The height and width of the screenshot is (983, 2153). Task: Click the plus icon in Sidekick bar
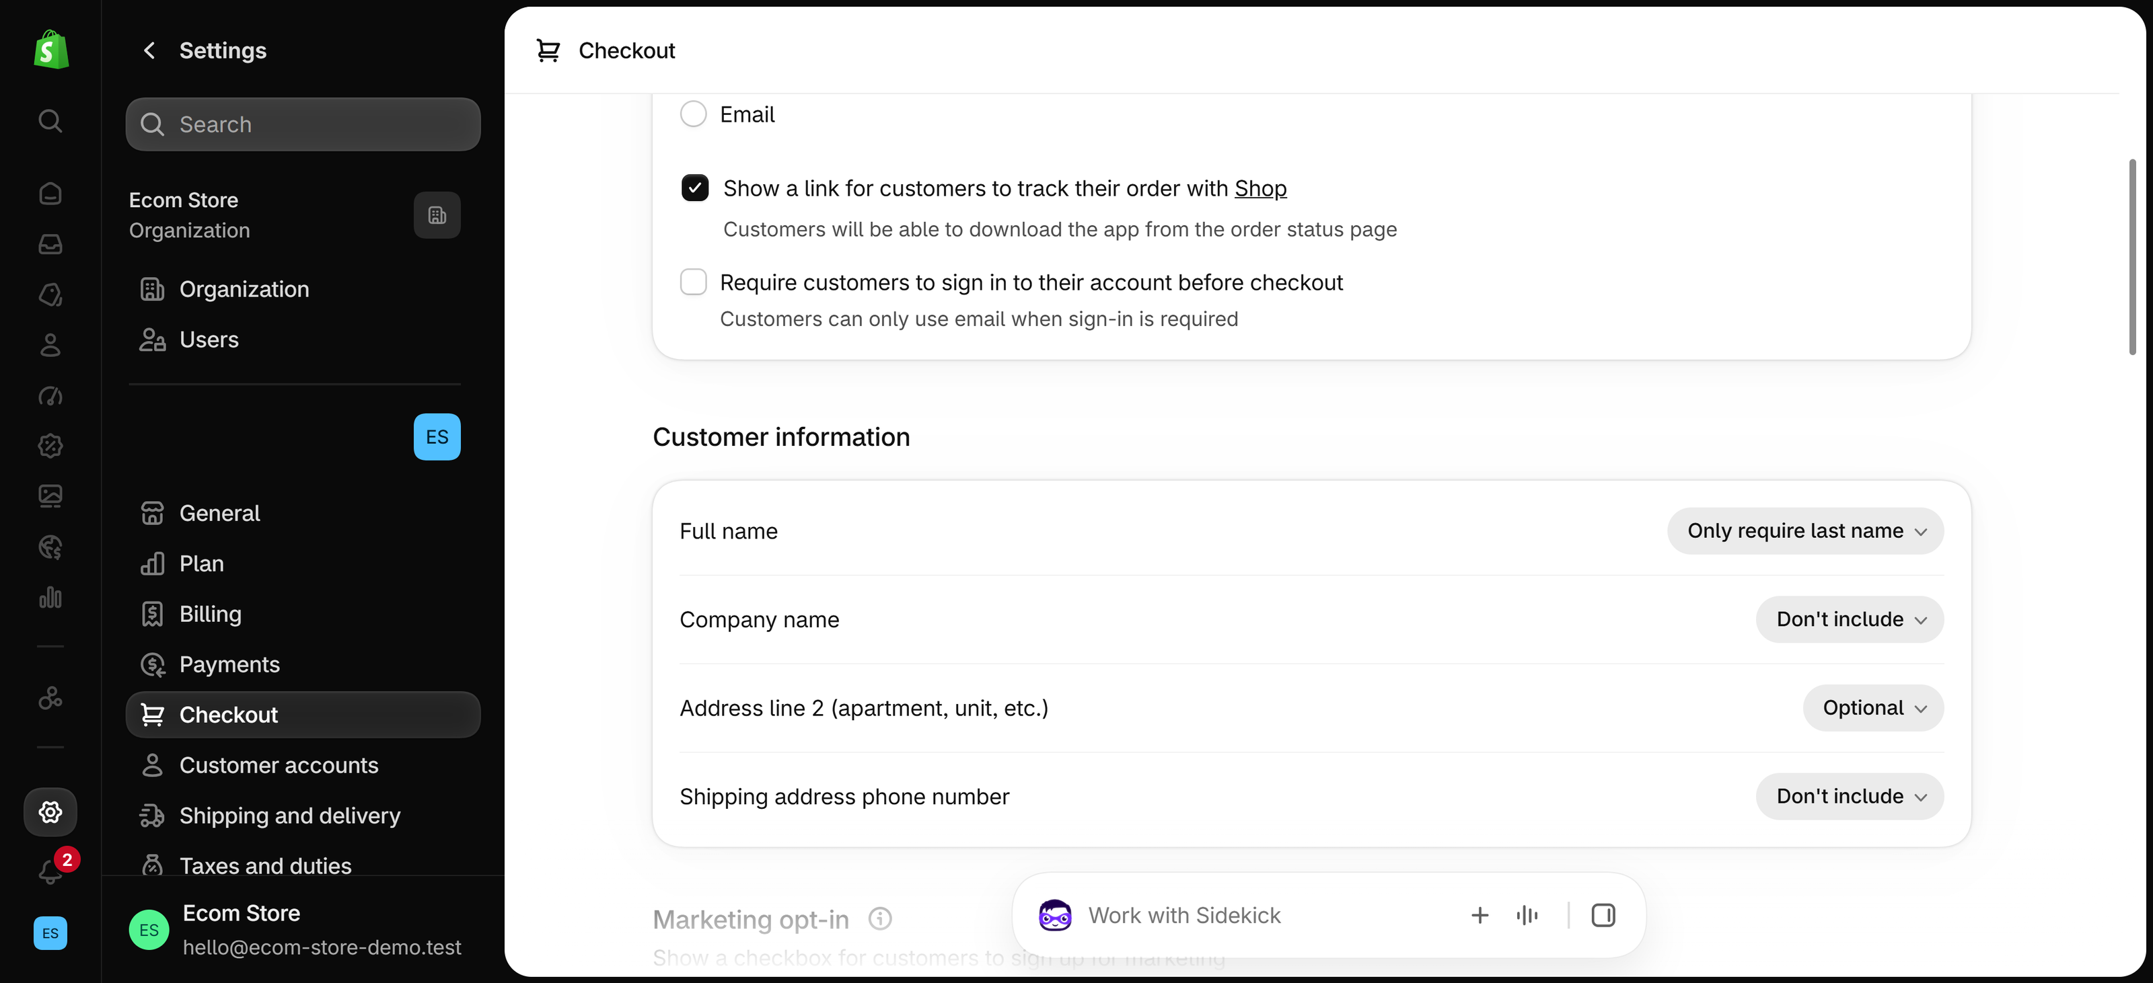(x=1480, y=915)
